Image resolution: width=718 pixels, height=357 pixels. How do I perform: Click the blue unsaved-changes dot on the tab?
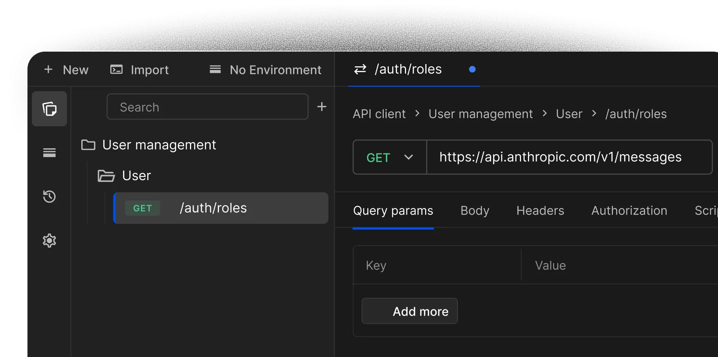[x=472, y=69]
